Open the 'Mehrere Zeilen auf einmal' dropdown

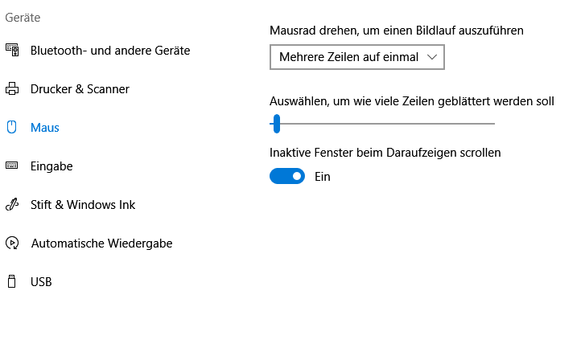pyautogui.click(x=356, y=57)
